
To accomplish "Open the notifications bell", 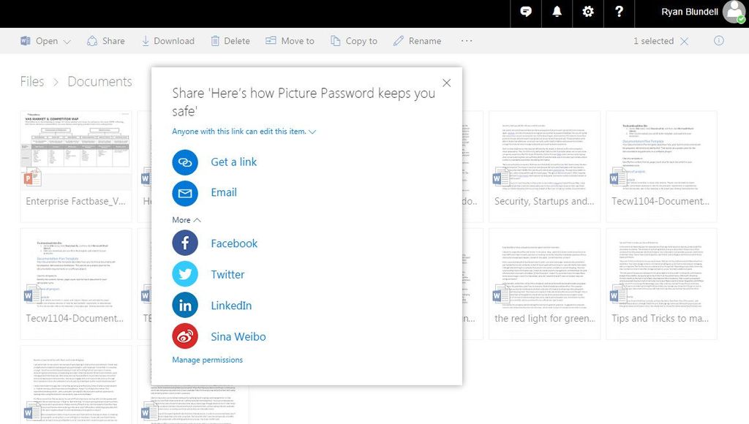I will tap(557, 12).
